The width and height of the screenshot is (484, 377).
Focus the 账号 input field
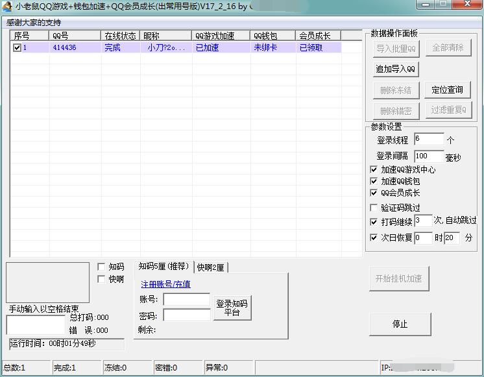tap(187, 300)
